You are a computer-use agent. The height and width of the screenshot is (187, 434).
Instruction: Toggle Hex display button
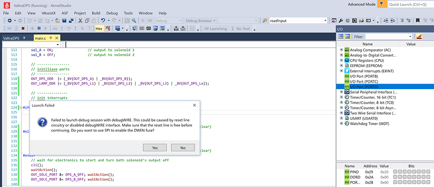click(x=99, y=28)
